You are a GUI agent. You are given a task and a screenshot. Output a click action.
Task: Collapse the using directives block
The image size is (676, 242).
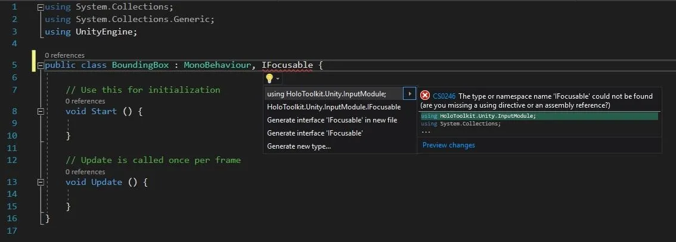pos(41,7)
